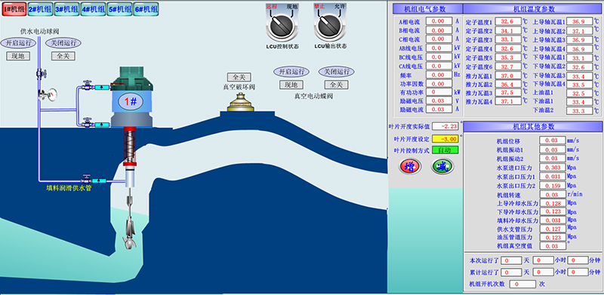This screenshot has height=295, width=604.
Task: Edit the 叶片开度设定 value field
Action: (445, 138)
